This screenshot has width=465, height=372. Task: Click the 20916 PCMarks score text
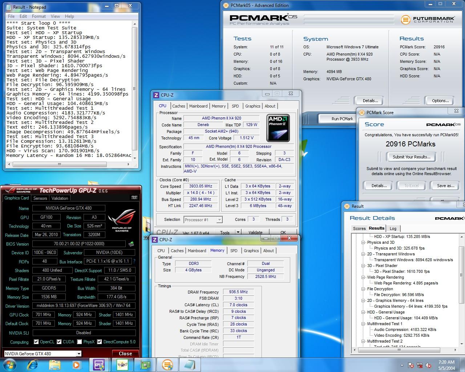411,144
